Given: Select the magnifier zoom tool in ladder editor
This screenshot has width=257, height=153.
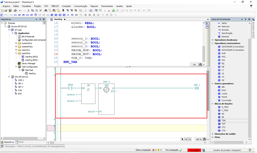Looking at the screenshot, I should [190, 139].
